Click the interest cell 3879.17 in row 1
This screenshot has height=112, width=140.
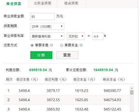(x=53, y=91)
